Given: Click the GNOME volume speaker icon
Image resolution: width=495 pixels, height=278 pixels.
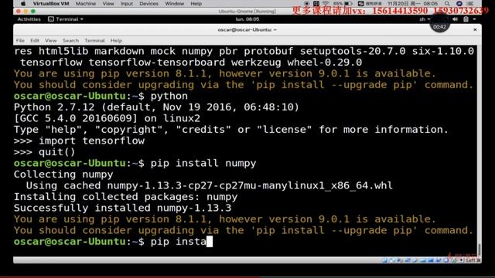Looking at the screenshot, I should tap(455, 19).
